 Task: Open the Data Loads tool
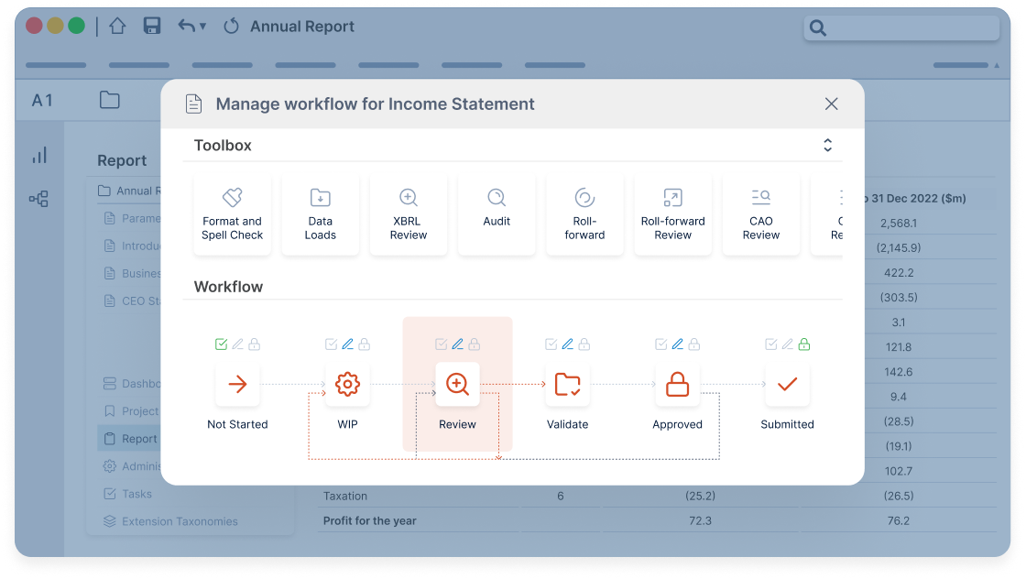[320, 214]
